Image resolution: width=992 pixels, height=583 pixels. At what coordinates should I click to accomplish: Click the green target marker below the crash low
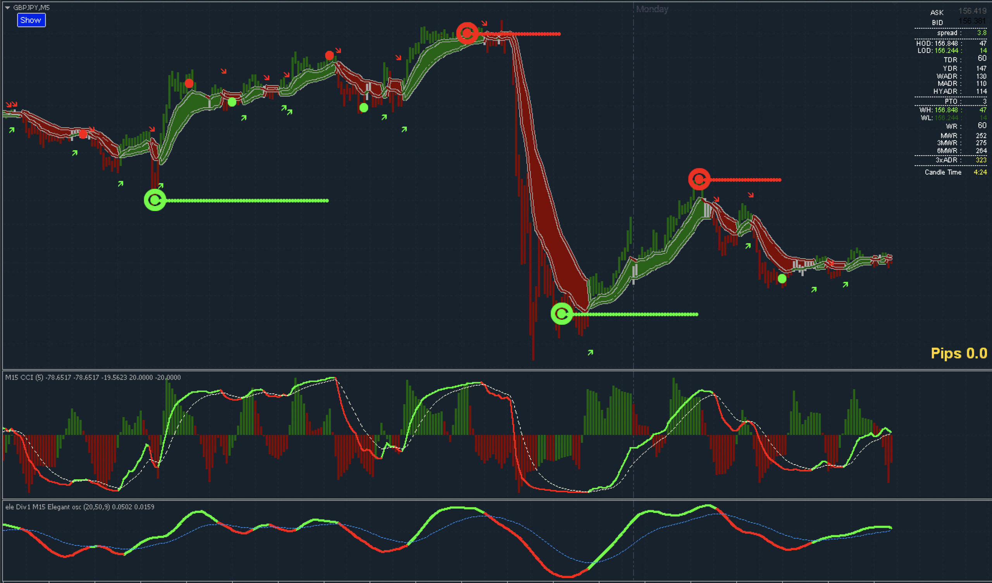(x=562, y=314)
